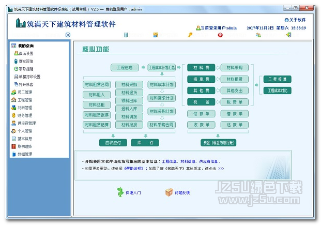Open the 材料需求计划 button

pyautogui.click(x=161, y=98)
